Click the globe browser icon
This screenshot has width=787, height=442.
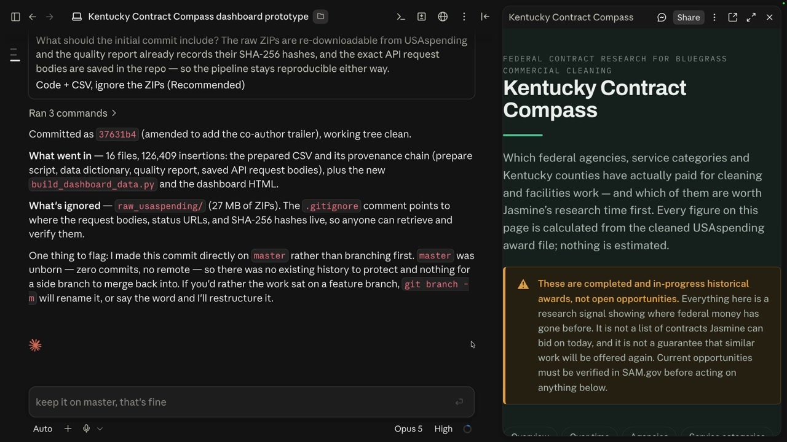click(x=443, y=17)
